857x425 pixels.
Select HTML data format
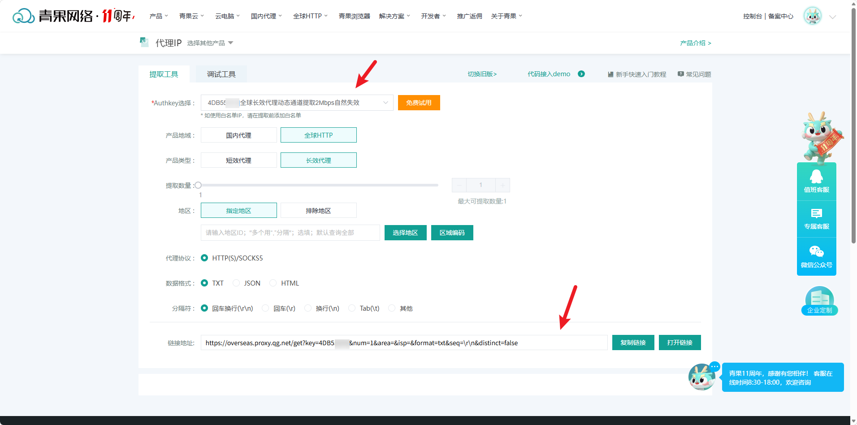tap(273, 283)
